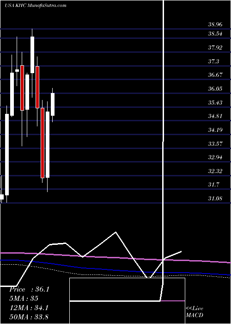This screenshot has height=324, width=231.
Task: Click the tallest red candlestick body
Action: coord(43,143)
